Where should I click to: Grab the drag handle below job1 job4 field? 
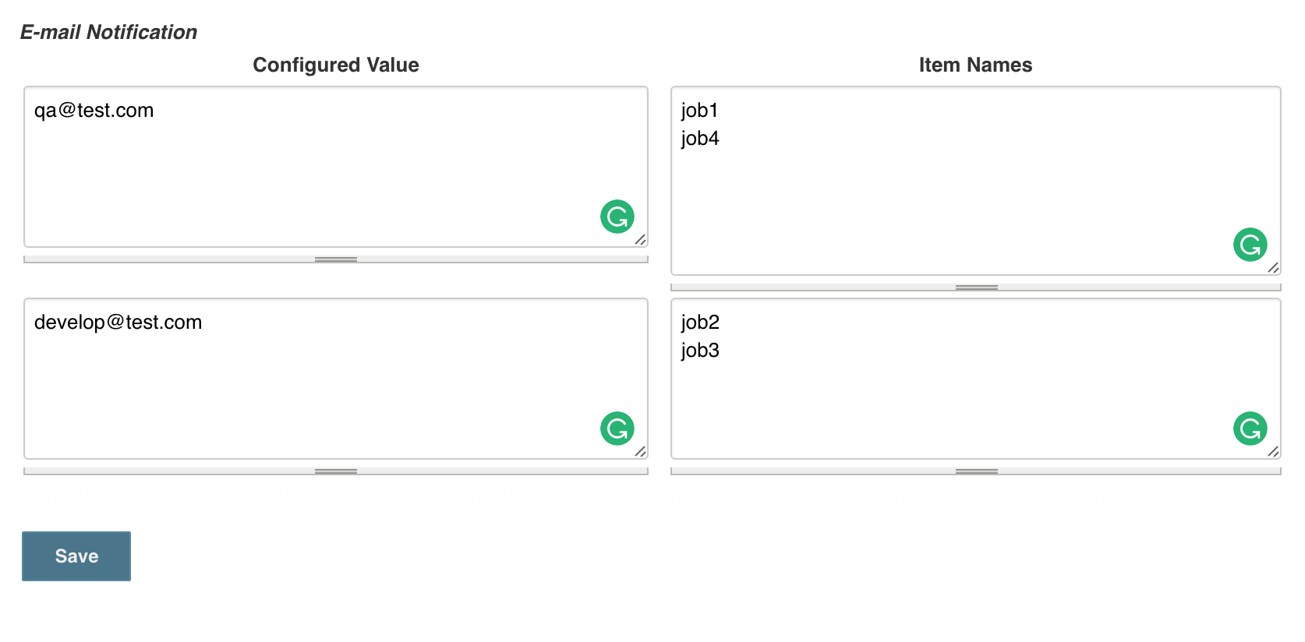coord(976,287)
